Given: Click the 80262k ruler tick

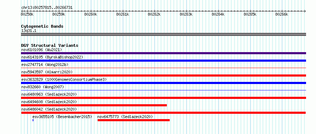Looking at the screenshot, I should tap(154, 14).
